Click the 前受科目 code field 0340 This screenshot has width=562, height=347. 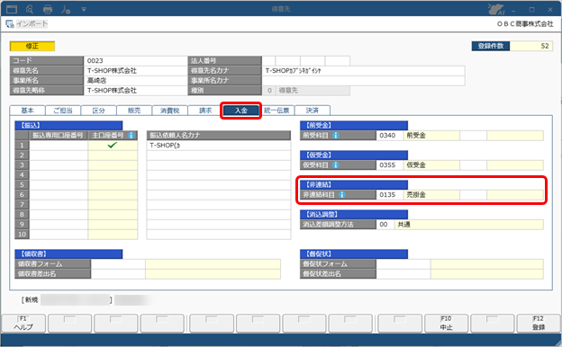pos(390,135)
